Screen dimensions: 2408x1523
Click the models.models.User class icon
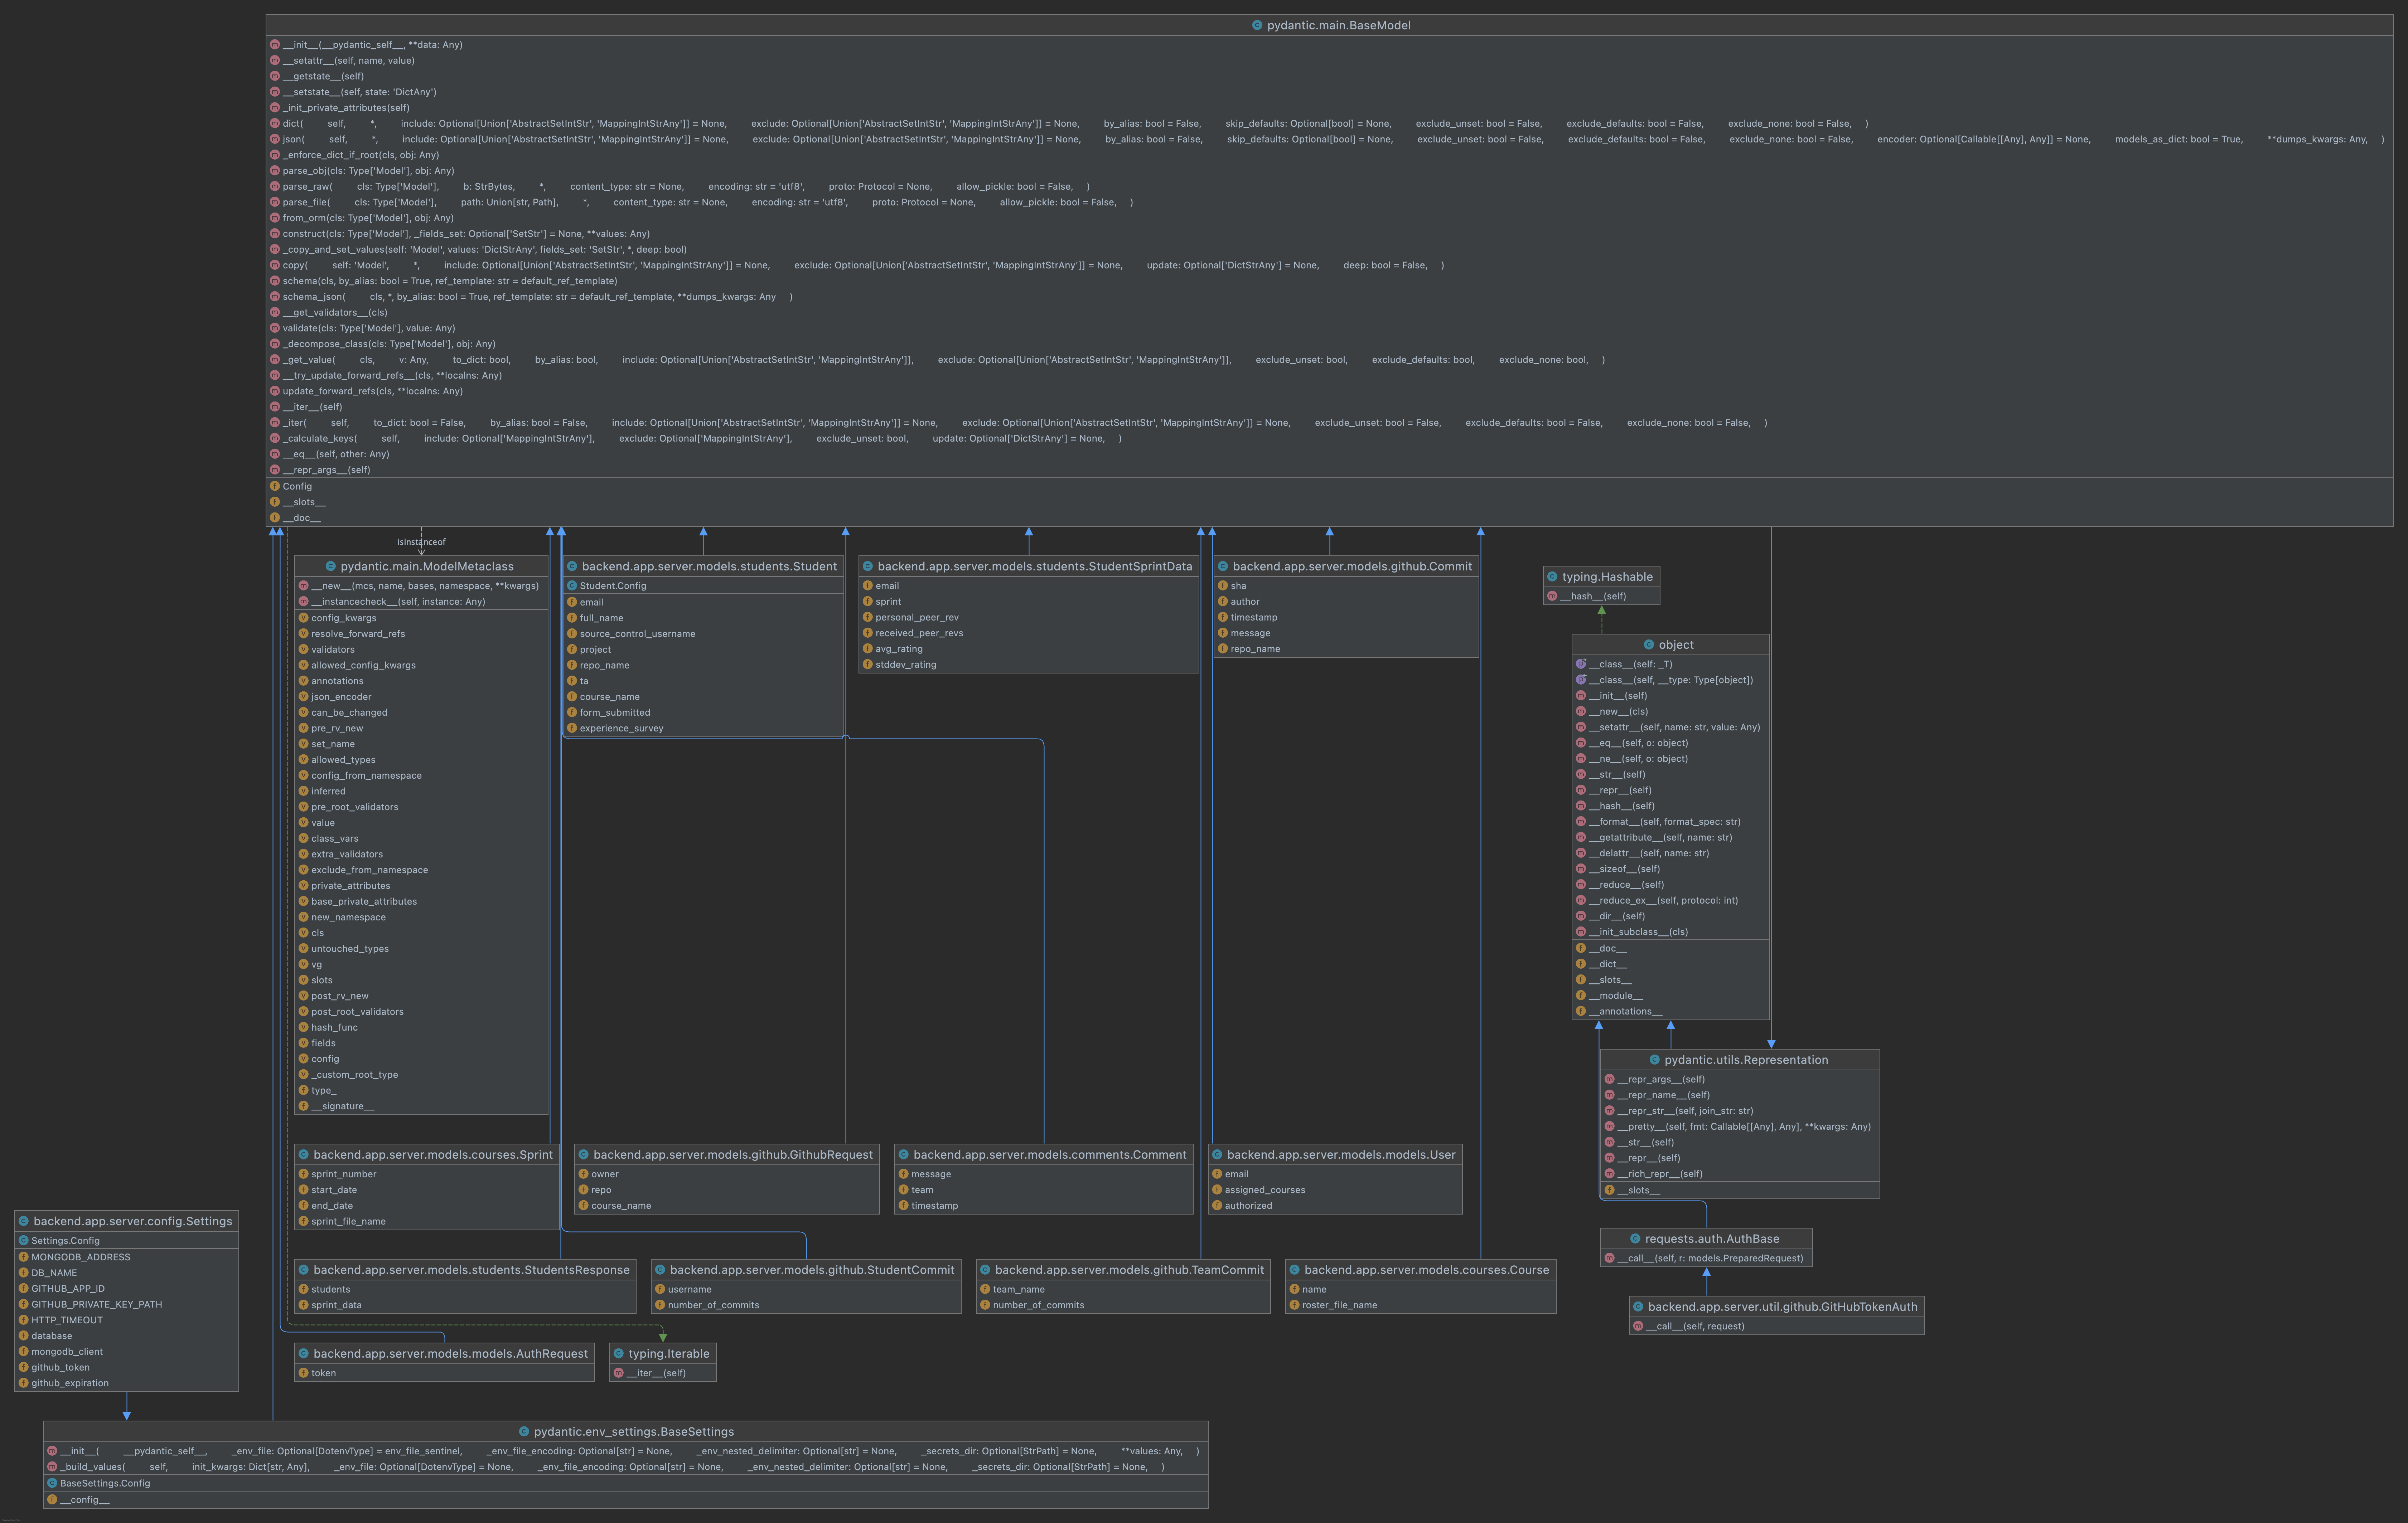1217,1155
